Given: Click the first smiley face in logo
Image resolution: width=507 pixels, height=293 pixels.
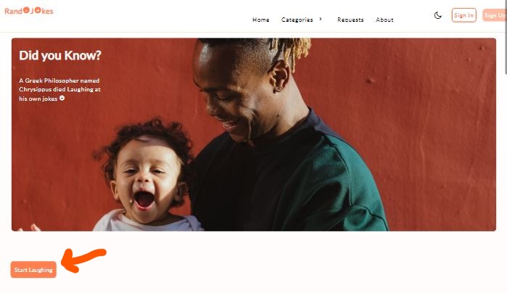Looking at the screenshot, I should 26,10.
